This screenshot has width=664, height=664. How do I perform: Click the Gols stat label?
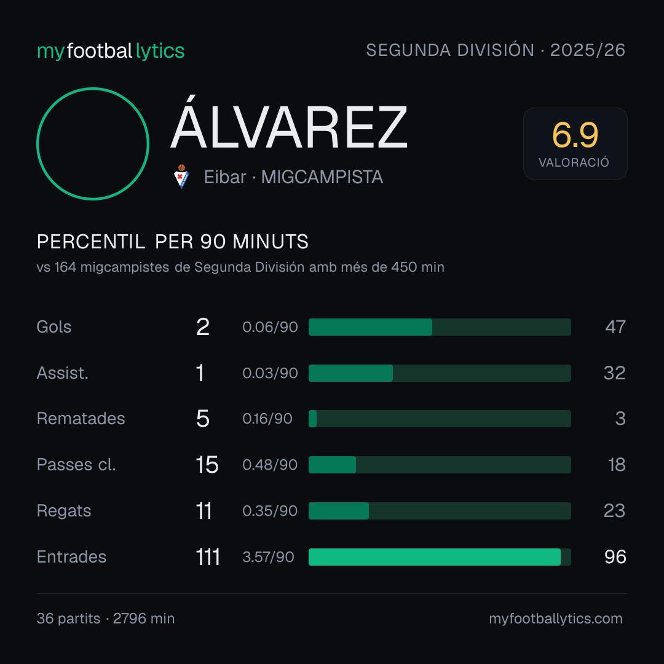53,327
